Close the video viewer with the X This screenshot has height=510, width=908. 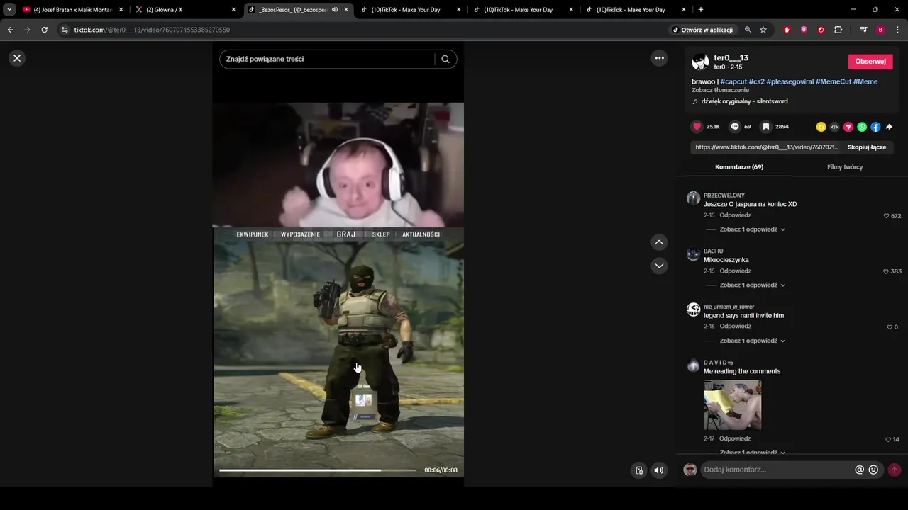point(17,58)
